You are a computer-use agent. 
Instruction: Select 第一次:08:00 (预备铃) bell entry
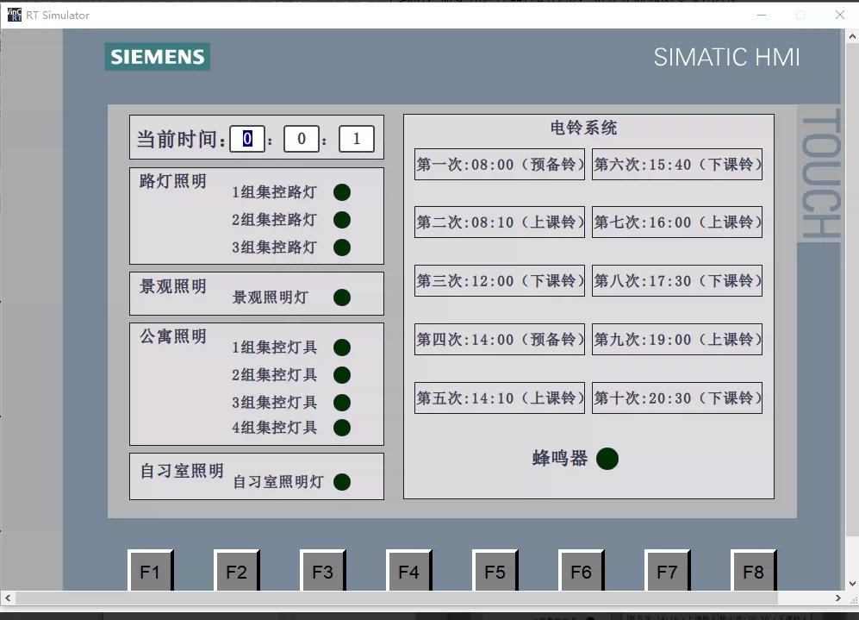pyautogui.click(x=500, y=164)
